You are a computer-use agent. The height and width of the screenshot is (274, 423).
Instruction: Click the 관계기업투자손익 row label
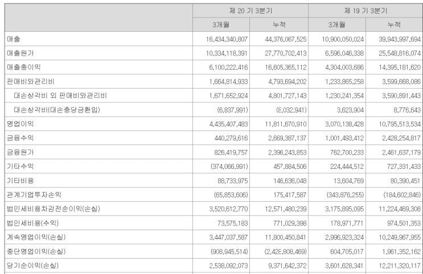click(x=33, y=194)
